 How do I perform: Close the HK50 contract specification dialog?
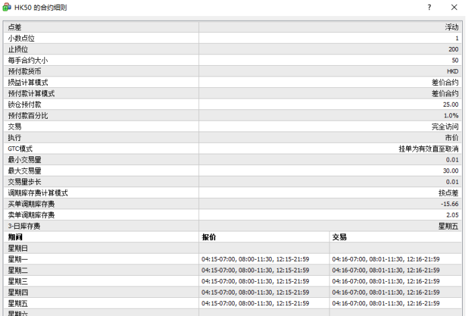(454, 7)
